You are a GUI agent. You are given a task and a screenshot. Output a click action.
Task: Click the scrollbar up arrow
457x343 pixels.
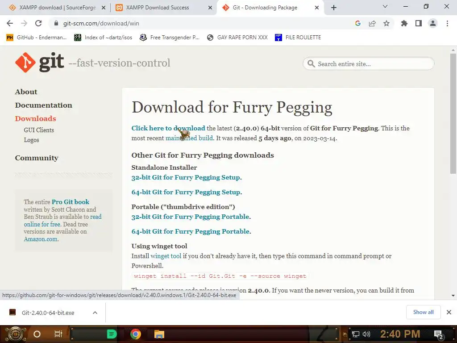pyautogui.click(x=453, y=50)
